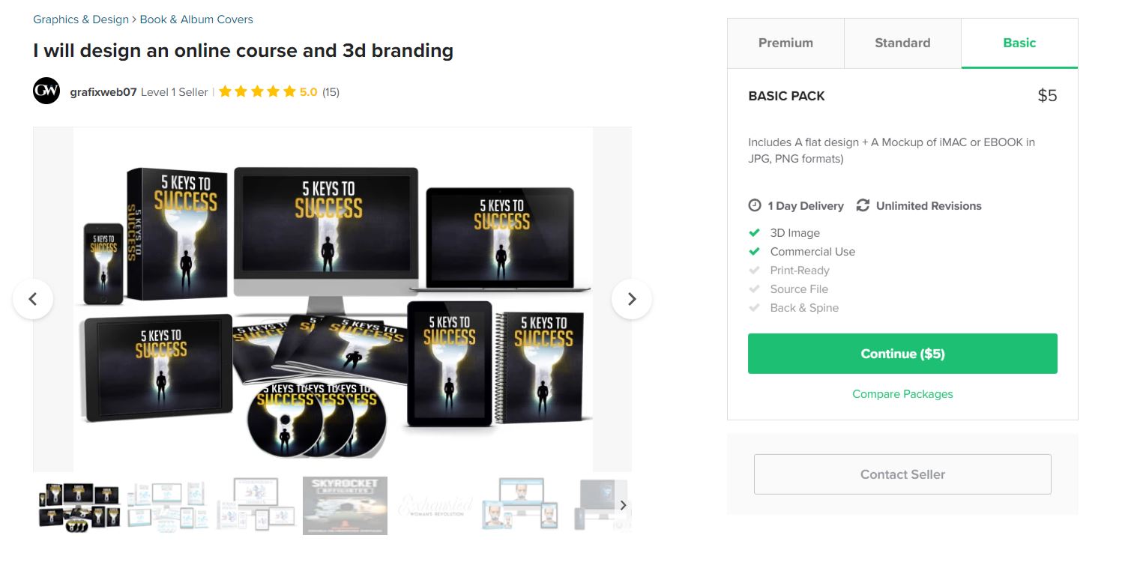Switch to the Premium package tab
Image resolution: width=1134 pixels, height=574 pixels.
(785, 43)
